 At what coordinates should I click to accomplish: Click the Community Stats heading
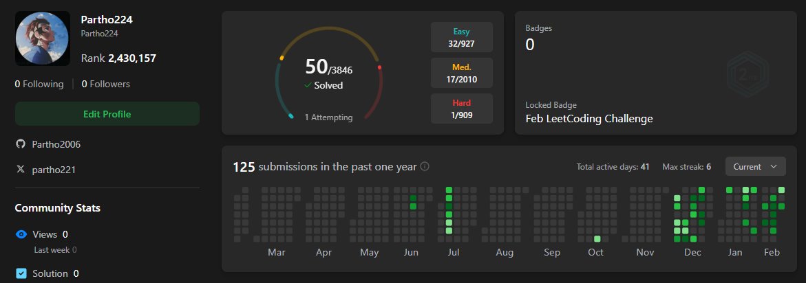click(58, 207)
